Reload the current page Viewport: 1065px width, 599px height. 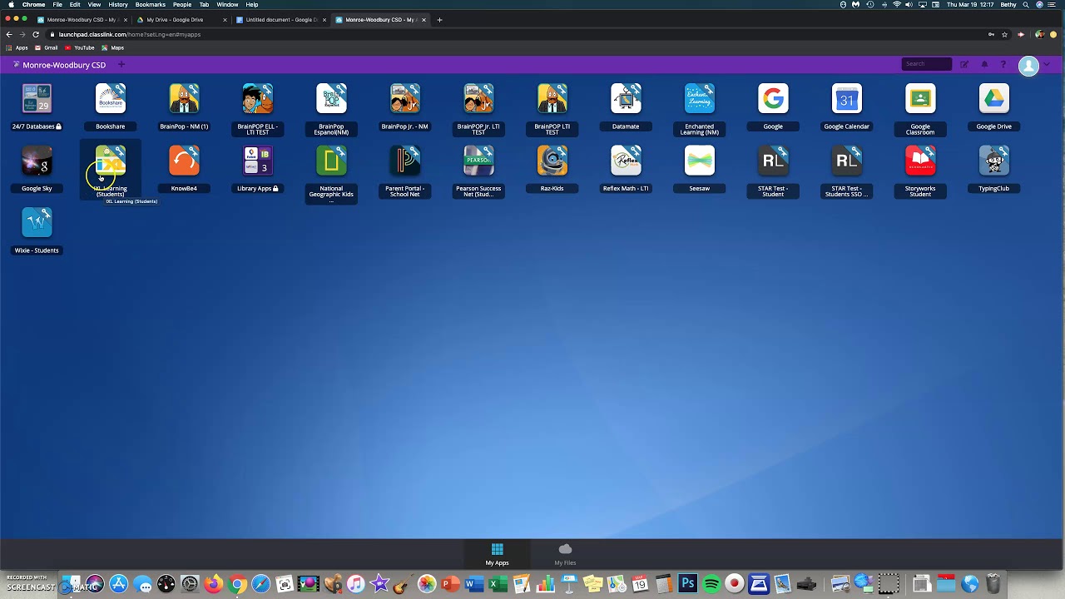coord(36,34)
